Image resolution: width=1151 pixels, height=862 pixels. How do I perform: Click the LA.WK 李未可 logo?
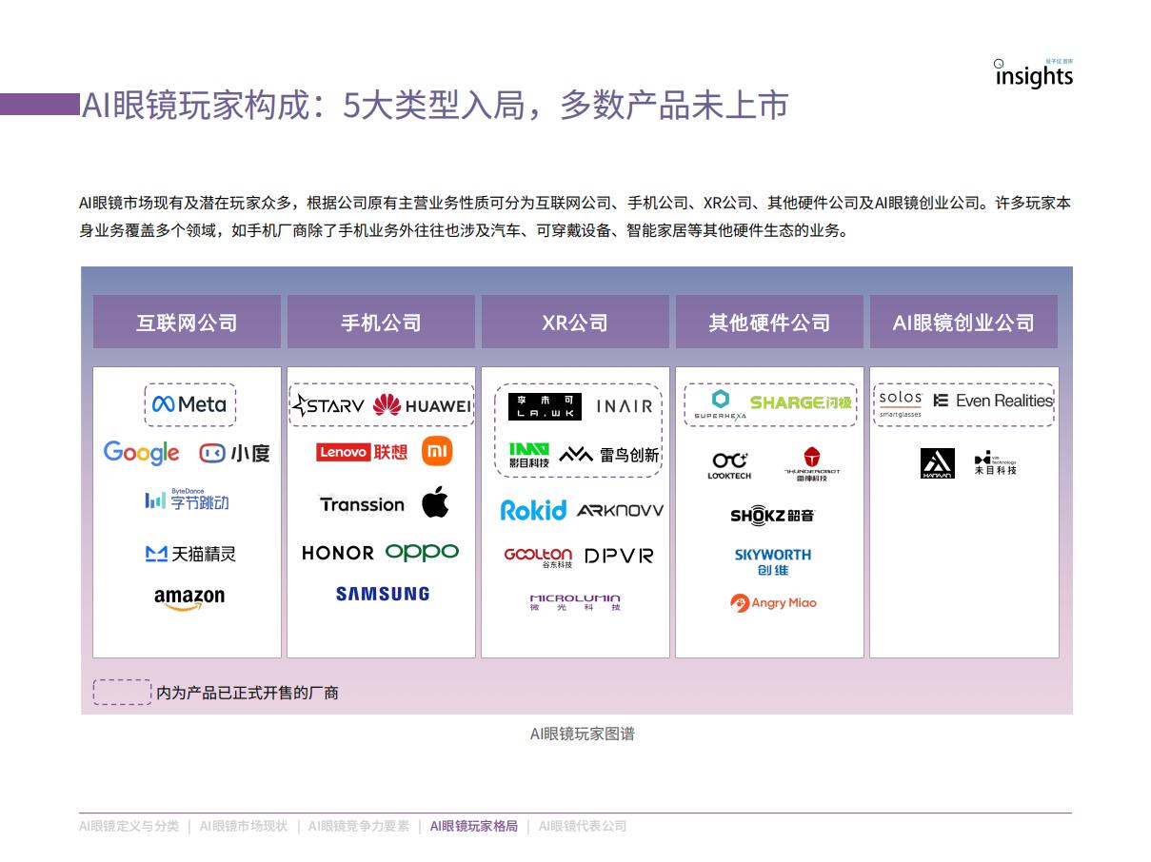(x=545, y=407)
